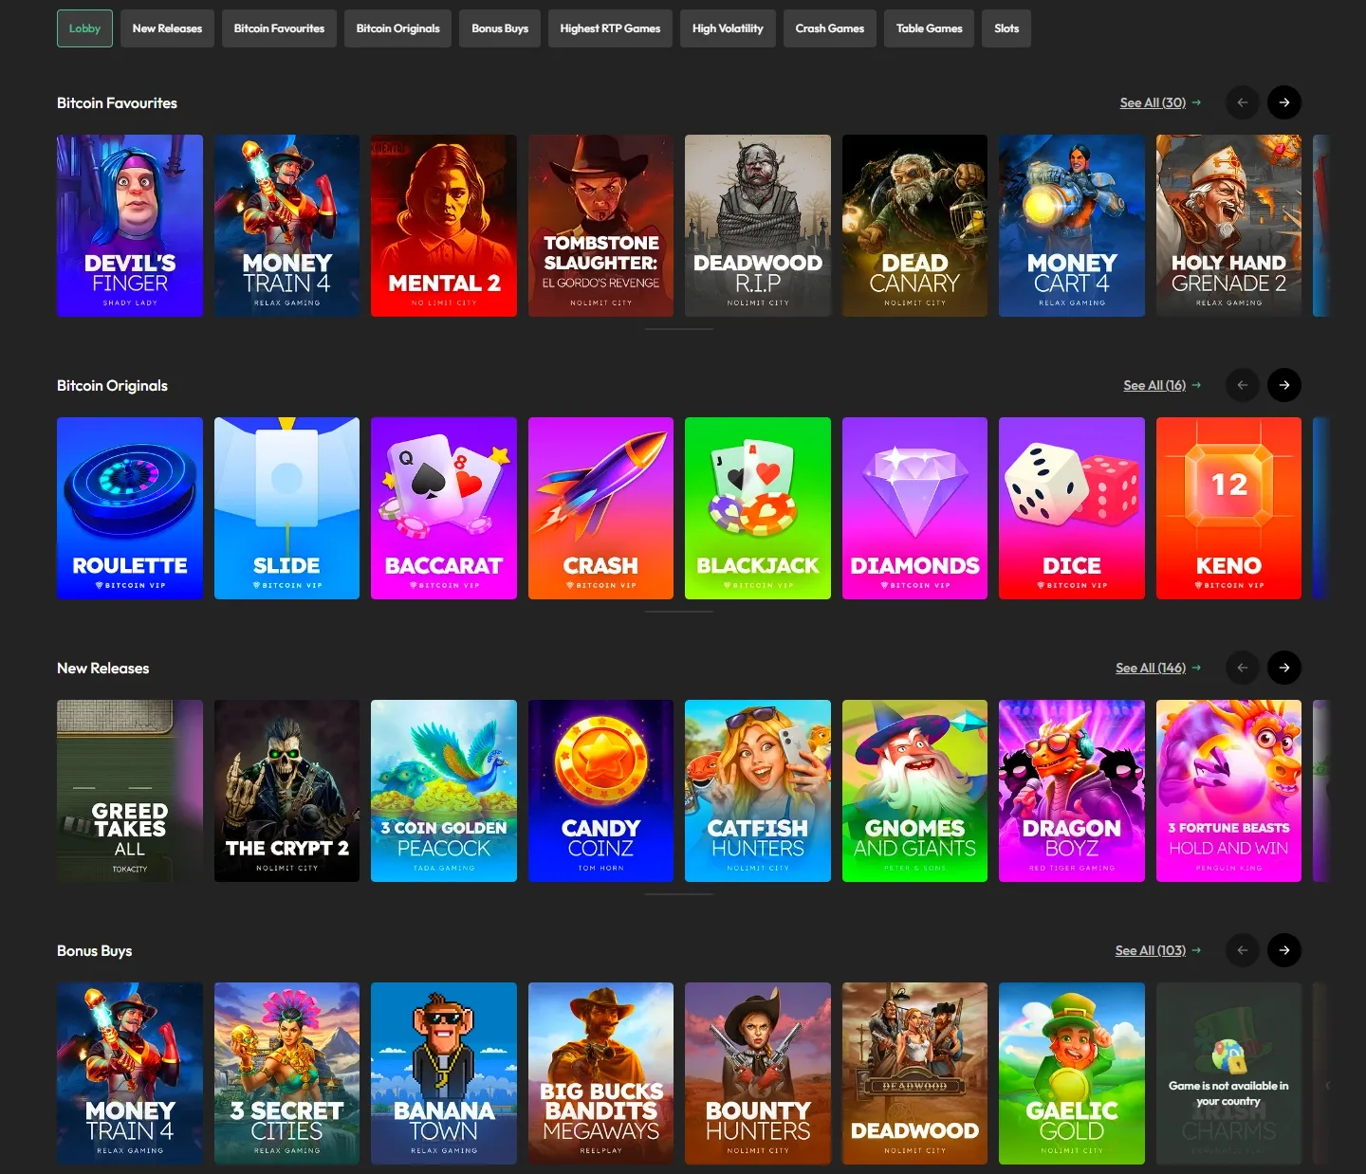Click the Bitcoin Originals section heading
This screenshot has height=1174, width=1366.
112,385
